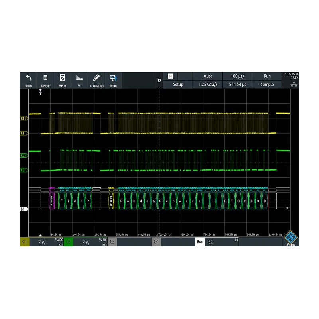The height and width of the screenshot is (319, 319).
Task: Select decoded byte 'R' at start of Rohde
Action: 121,201
